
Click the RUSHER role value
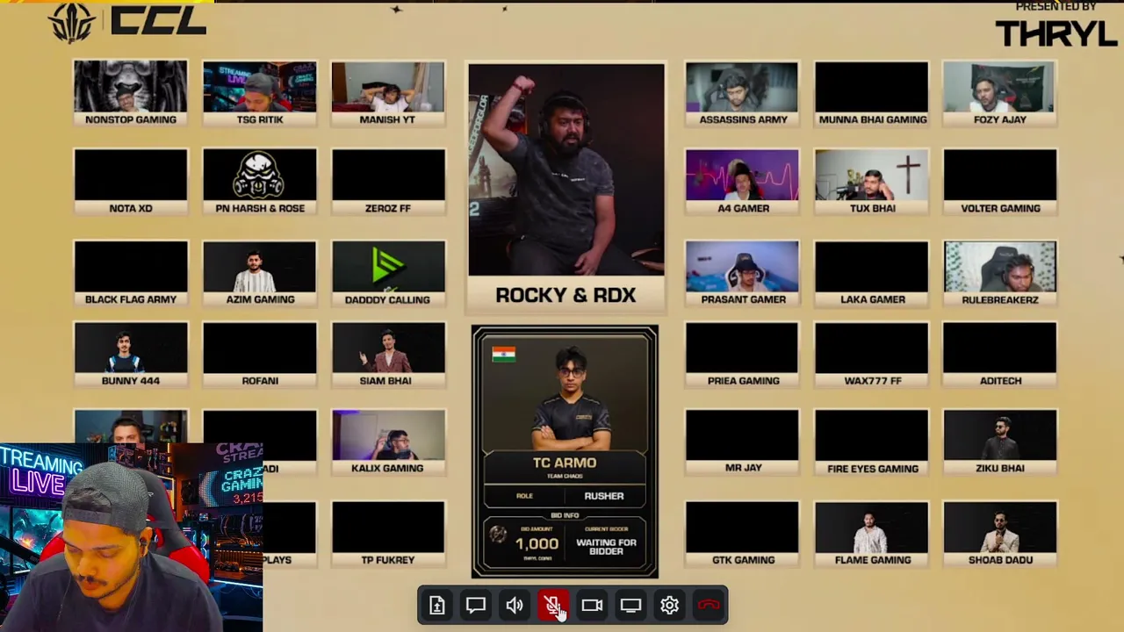tap(604, 496)
